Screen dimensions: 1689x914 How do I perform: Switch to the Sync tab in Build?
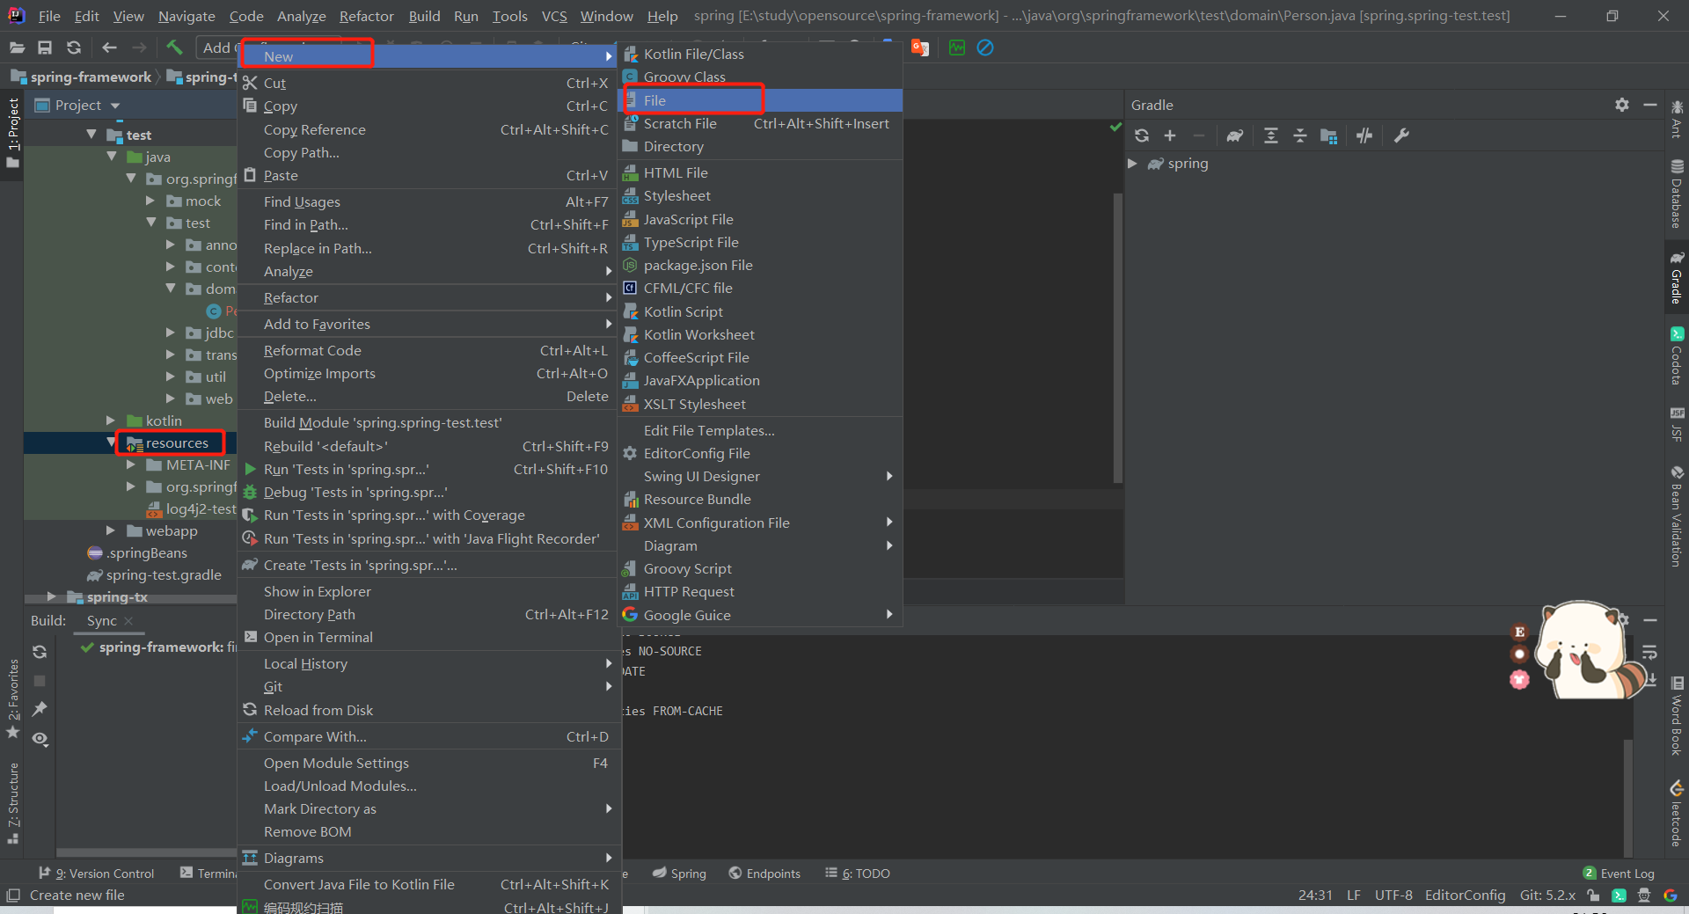[102, 621]
